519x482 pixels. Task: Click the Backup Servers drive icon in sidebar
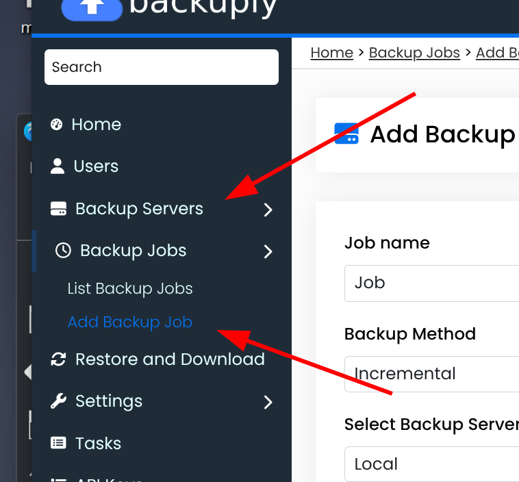pyautogui.click(x=58, y=210)
